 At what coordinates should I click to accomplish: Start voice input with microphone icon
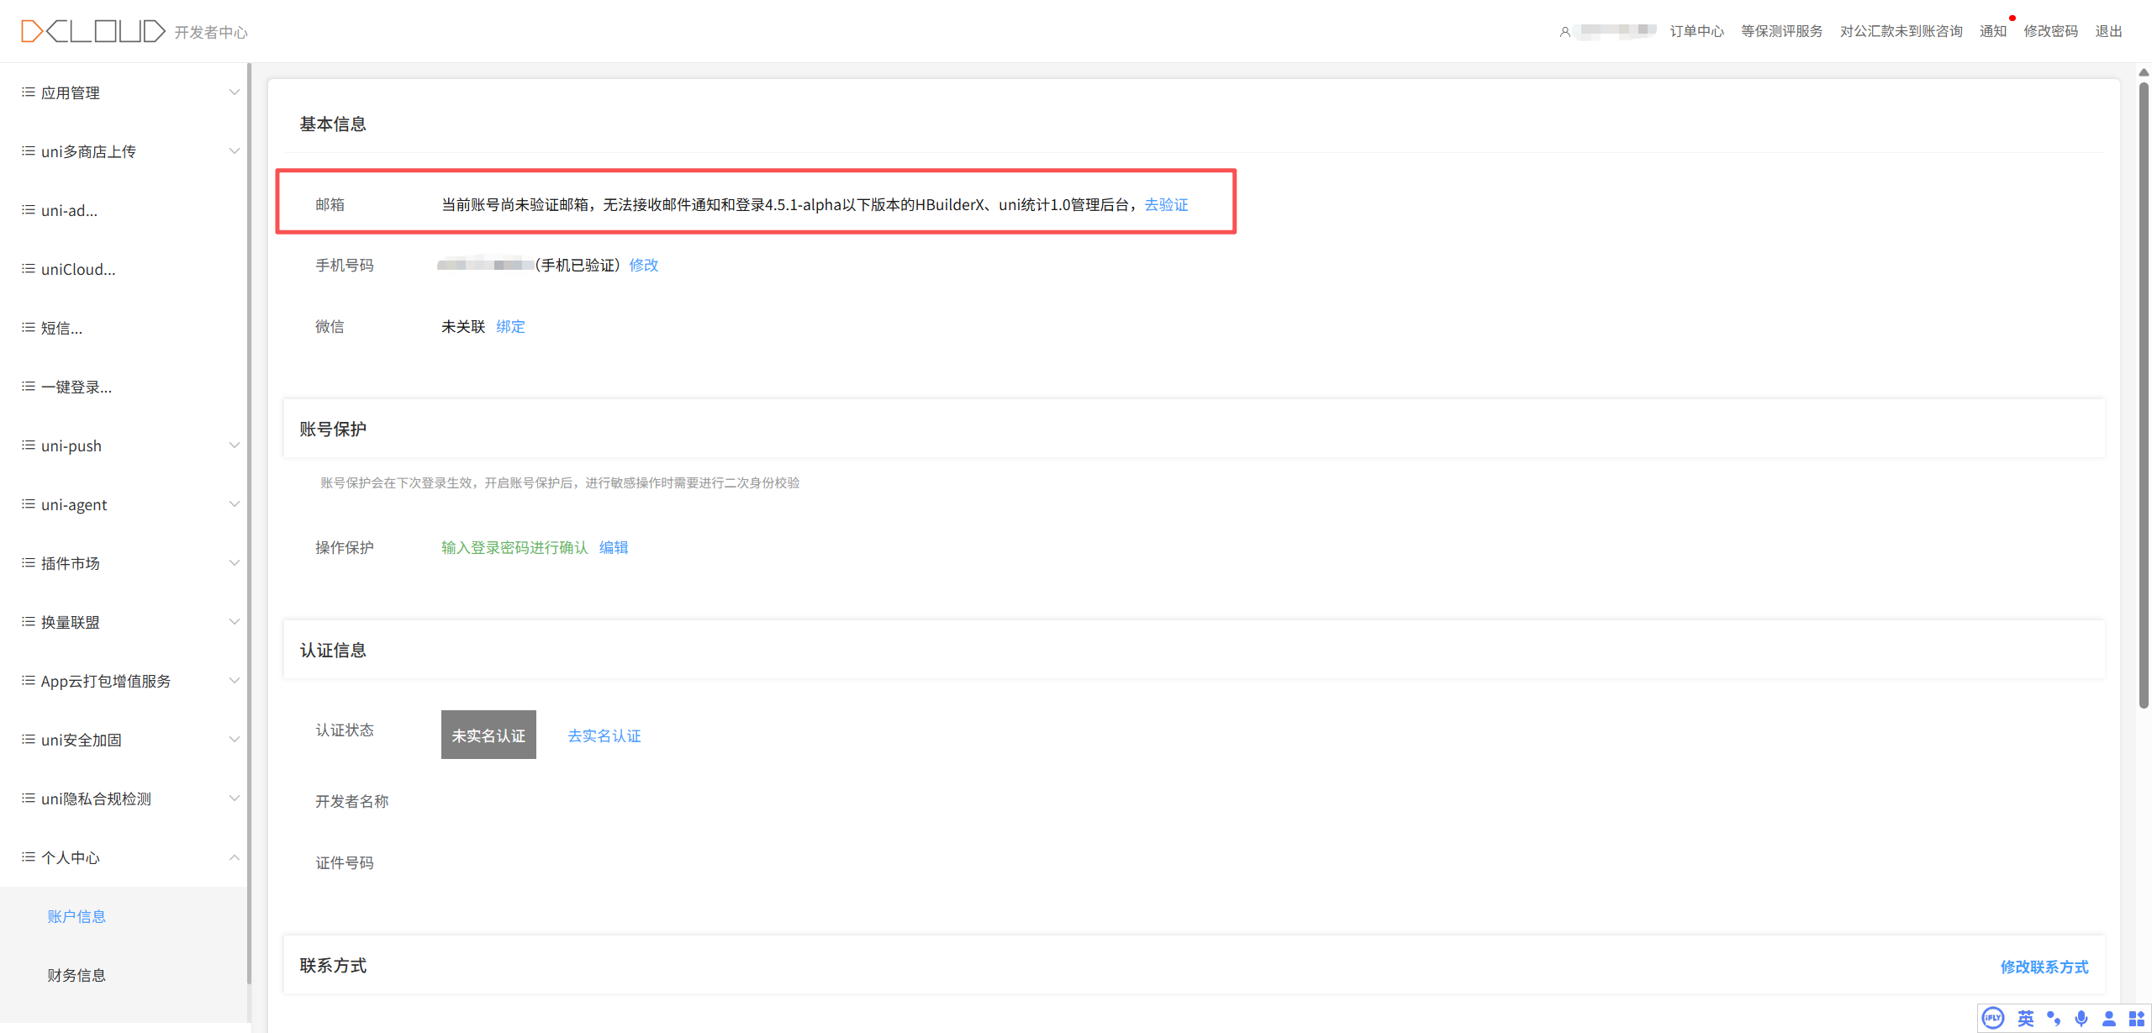2081,1019
